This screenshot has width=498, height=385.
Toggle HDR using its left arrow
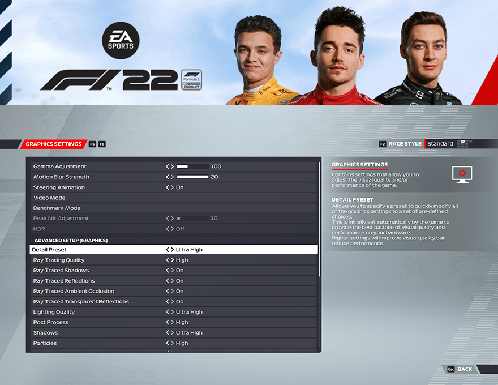168,229
